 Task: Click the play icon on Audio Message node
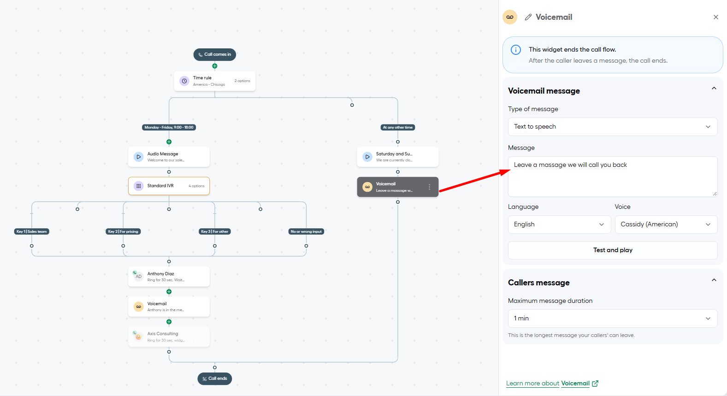[x=138, y=157]
